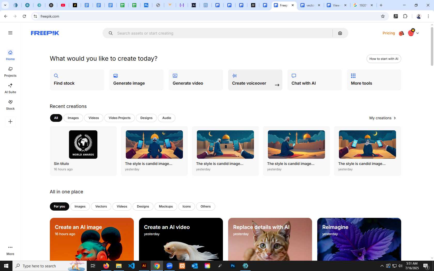
Task: Select Vectors tab in All in one place
Action: (101, 206)
